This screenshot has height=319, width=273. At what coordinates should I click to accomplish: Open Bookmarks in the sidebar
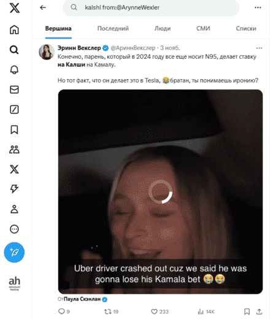[x=14, y=129]
